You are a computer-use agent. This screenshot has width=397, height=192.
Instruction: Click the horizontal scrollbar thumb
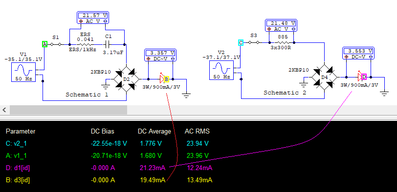(x=68, y=110)
